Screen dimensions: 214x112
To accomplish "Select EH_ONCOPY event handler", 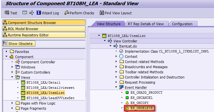I will tap(139, 103).
